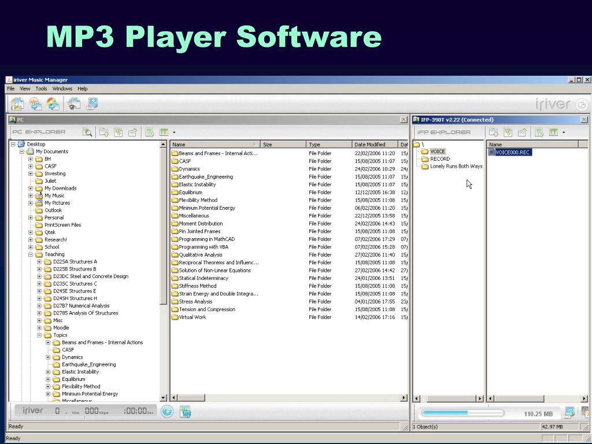Collapse the Desktop tree node
Image resolution: width=592 pixels, height=444 pixels.
pyautogui.click(x=13, y=144)
